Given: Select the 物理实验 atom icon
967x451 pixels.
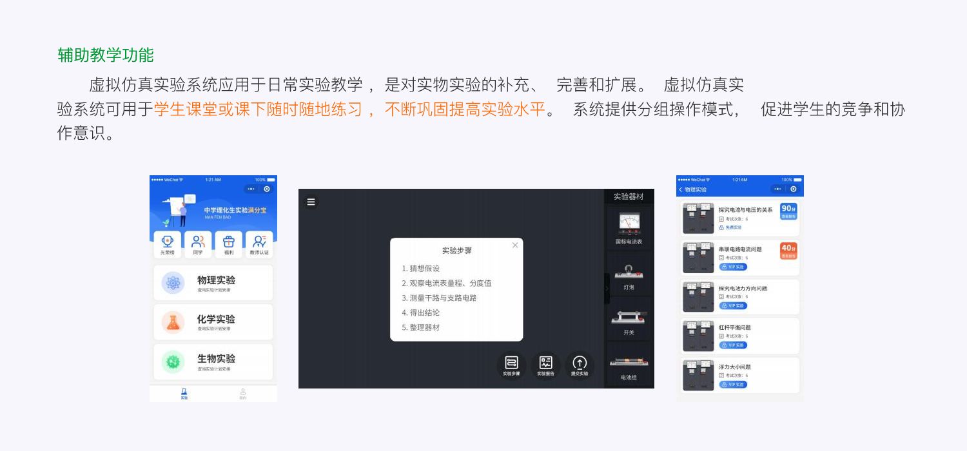Looking at the screenshot, I should coord(173,282).
